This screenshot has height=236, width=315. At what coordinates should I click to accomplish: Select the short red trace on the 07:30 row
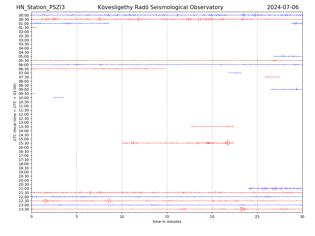272,77
